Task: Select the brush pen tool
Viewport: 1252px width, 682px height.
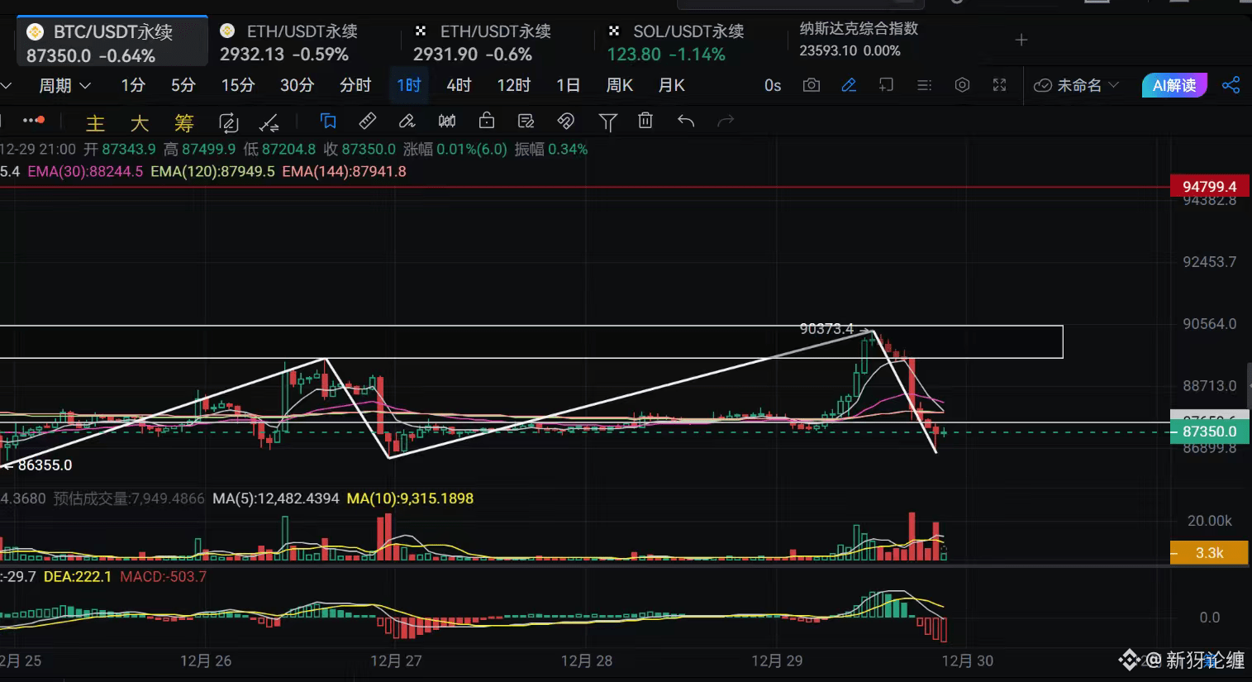Action: 407,122
